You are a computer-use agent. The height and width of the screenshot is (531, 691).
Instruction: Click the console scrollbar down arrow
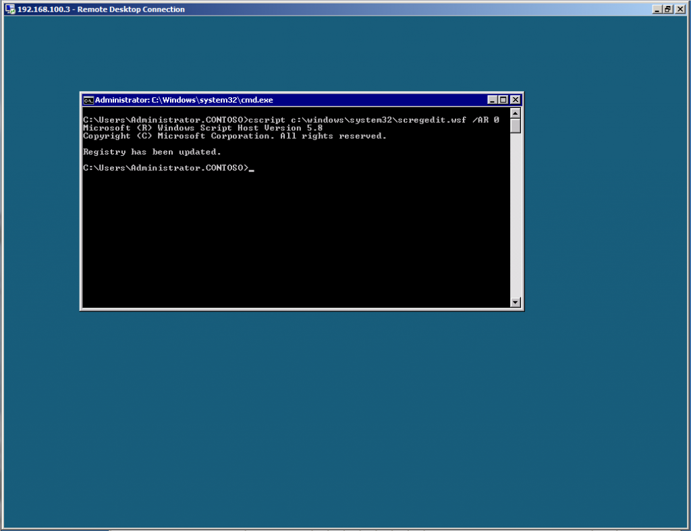(x=514, y=302)
